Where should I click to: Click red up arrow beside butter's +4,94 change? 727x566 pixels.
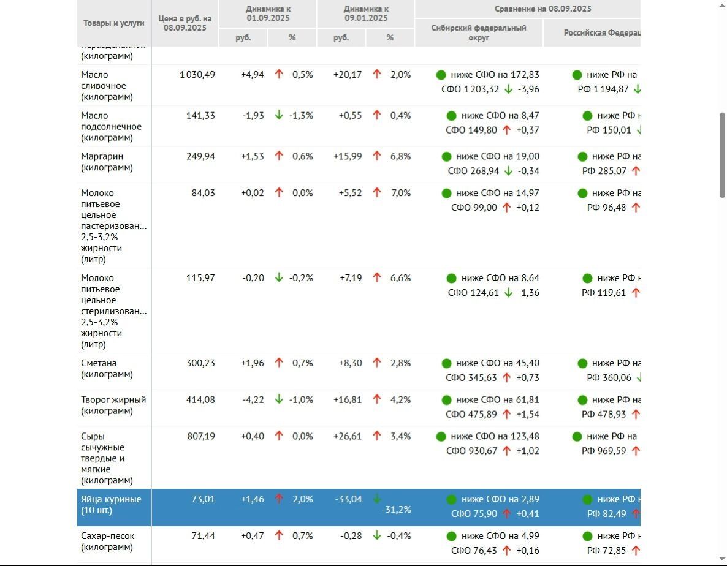[x=279, y=74]
